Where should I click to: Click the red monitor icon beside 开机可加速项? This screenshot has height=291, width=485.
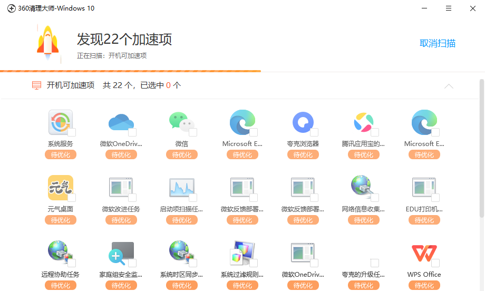(36, 85)
